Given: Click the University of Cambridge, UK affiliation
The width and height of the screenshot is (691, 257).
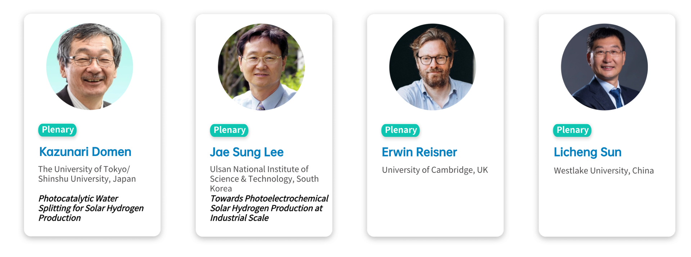Looking at the screenshot, I should (435, 170).
